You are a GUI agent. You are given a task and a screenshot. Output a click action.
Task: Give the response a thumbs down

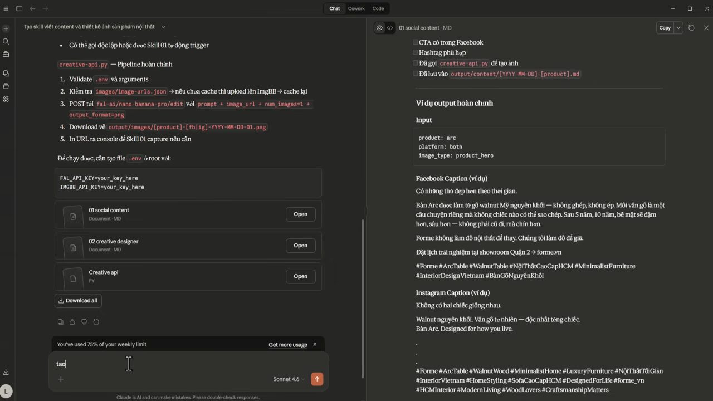point(84,322)
